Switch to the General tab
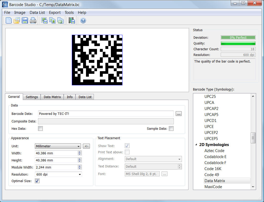 tap(14, 97)
